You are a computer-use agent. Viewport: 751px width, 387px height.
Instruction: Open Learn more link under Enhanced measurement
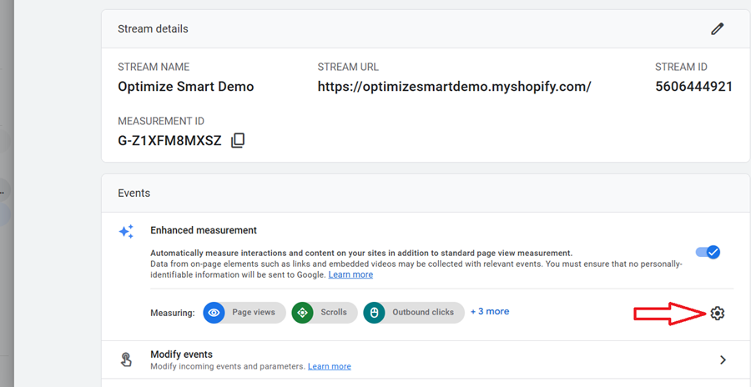click(x=350, y=274)
